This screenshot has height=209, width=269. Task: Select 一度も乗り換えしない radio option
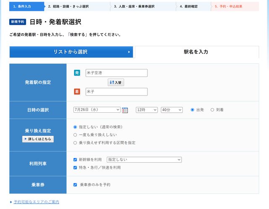(75, 135)
